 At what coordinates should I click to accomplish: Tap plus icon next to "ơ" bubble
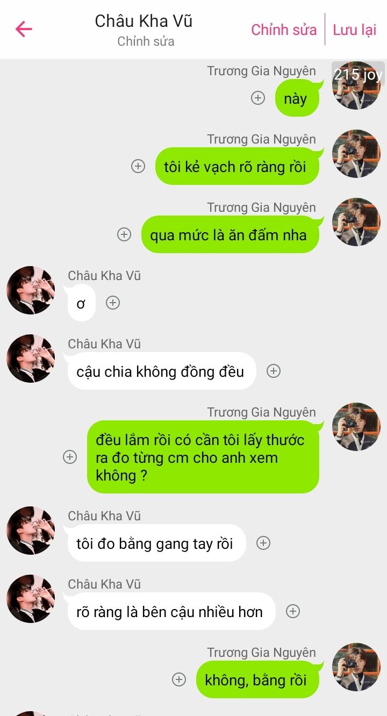[x=112, y=303]
